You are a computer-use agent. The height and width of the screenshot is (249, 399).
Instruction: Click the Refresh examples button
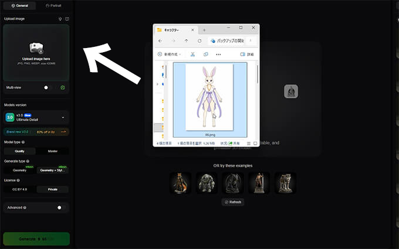point(233,202)
